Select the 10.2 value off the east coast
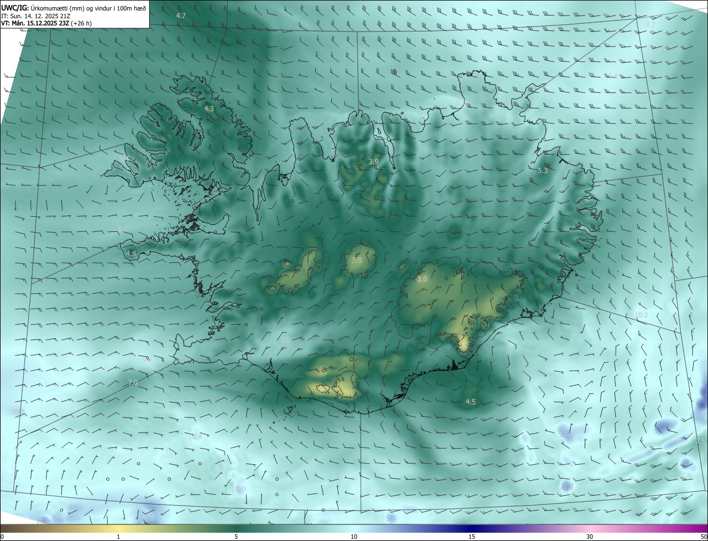The image size is (708, 541). [x=641, y=315]
